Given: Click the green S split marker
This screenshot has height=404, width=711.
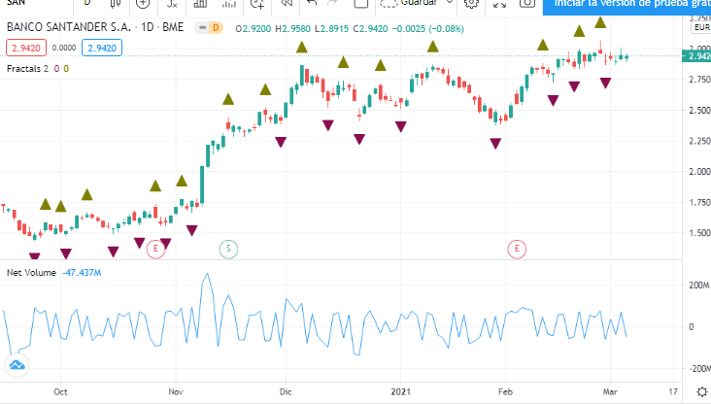Looking at the screenshot, I should (x=228, y=249).
